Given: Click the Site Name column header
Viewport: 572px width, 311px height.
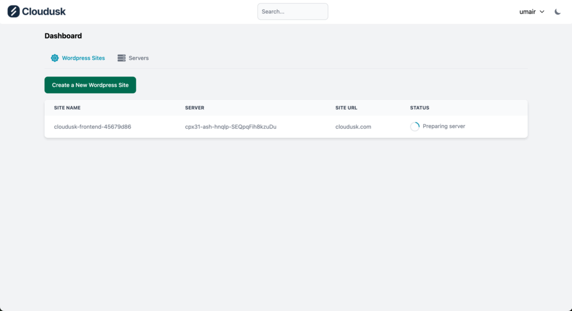Looking at the screenshot, I should click(67, 108).
